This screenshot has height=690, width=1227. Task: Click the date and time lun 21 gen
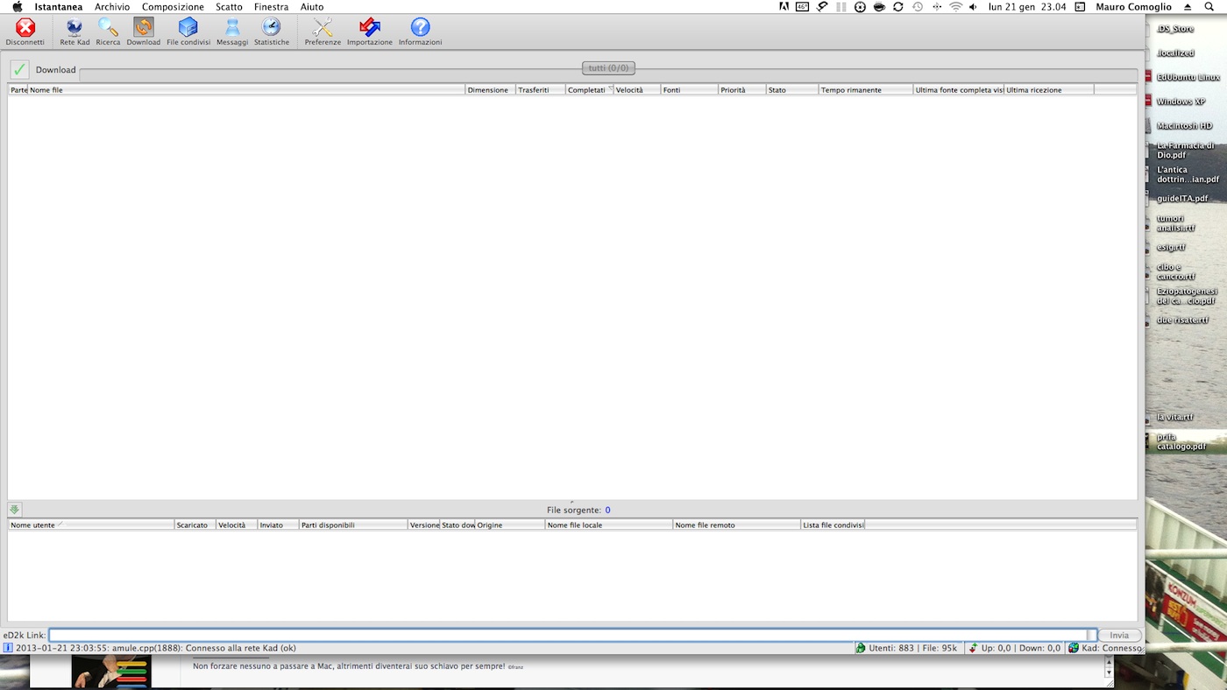1026,7
